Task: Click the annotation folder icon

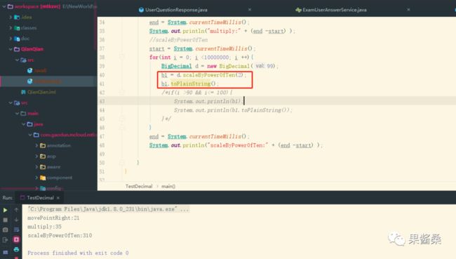Action: pyautogui.click(x=43, y=145)
